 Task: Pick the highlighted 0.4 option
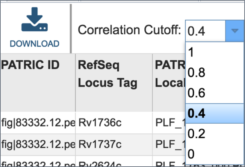214,114
